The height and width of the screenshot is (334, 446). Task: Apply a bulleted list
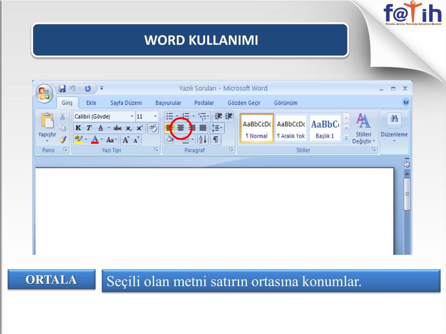click(x=170, y=116)
